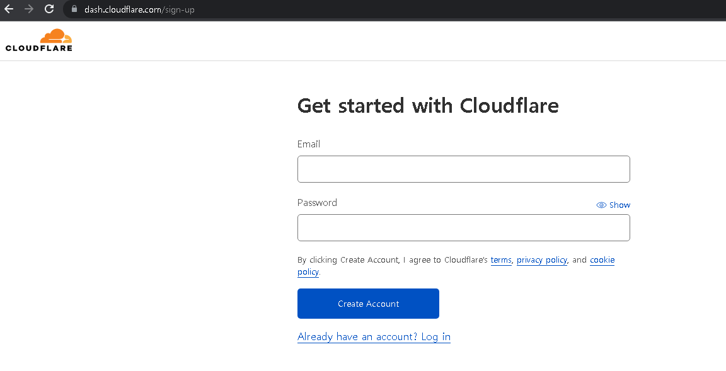Focus the Password input field
The height and width of the screenshot is (371, 726).
pyautogui.click(x=463, y=227)
